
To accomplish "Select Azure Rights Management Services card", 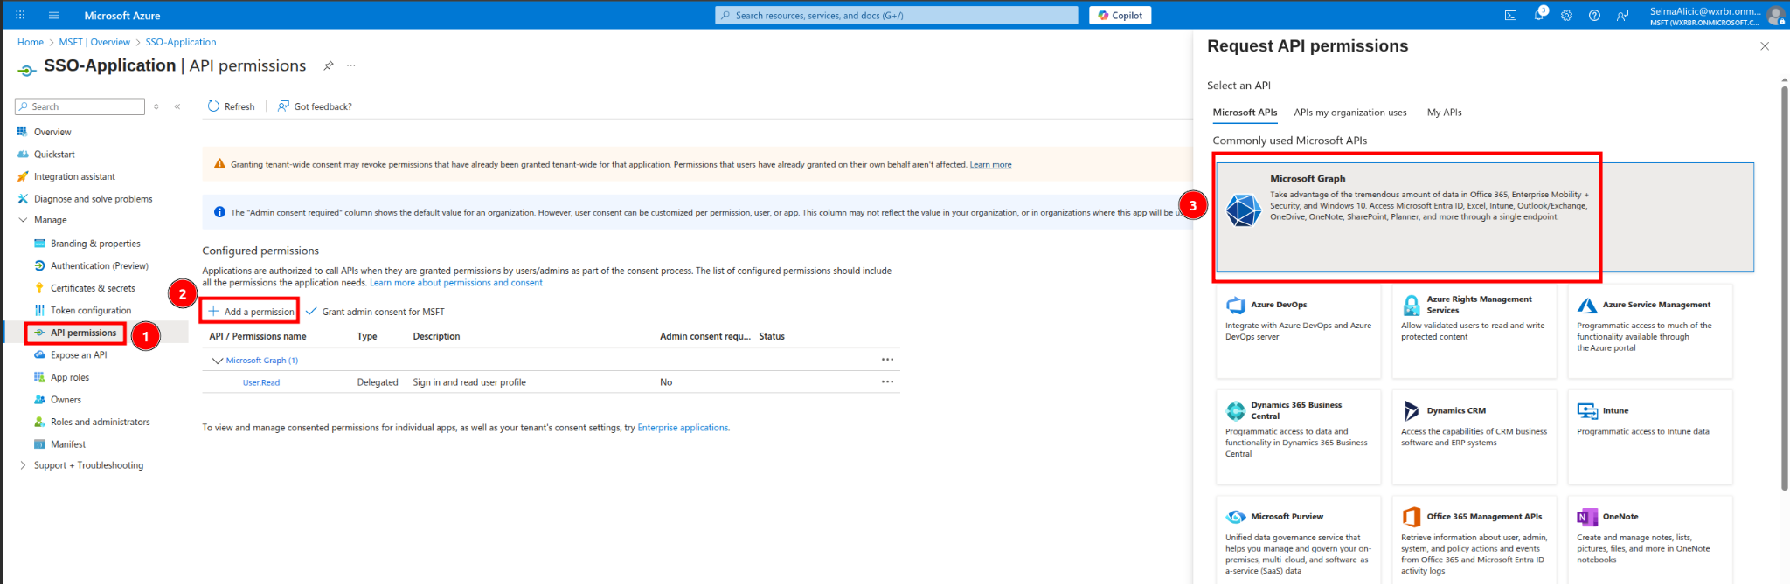I will pos(1474,332).
